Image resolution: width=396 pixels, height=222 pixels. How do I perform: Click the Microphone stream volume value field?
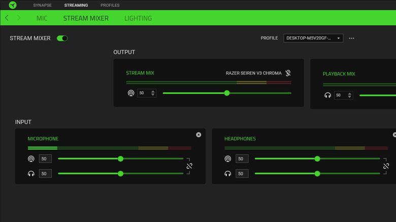tap(46, 159)
